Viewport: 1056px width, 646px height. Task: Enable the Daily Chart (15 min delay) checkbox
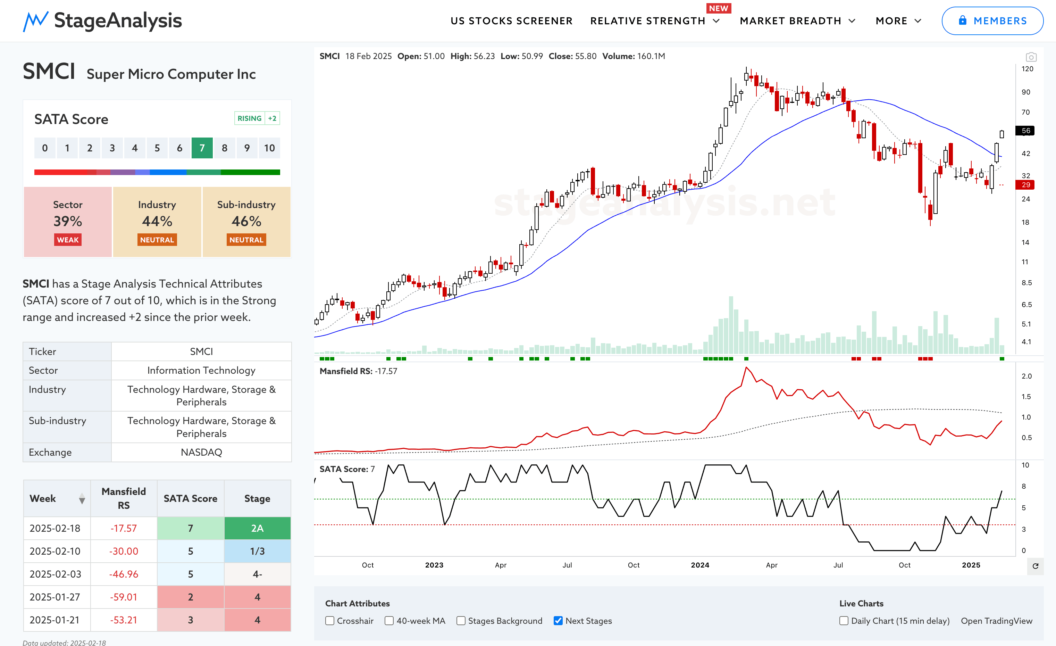click(844, 620)
